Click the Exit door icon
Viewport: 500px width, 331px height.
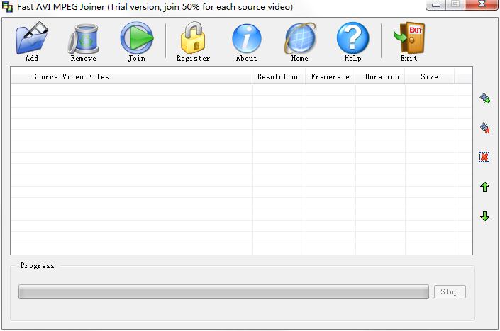coord(409,37)
